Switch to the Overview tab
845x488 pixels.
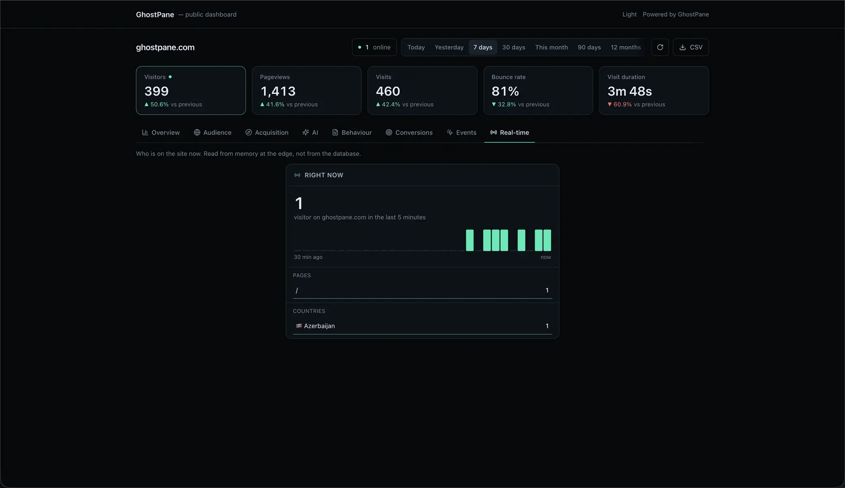(x=161, y=132)
